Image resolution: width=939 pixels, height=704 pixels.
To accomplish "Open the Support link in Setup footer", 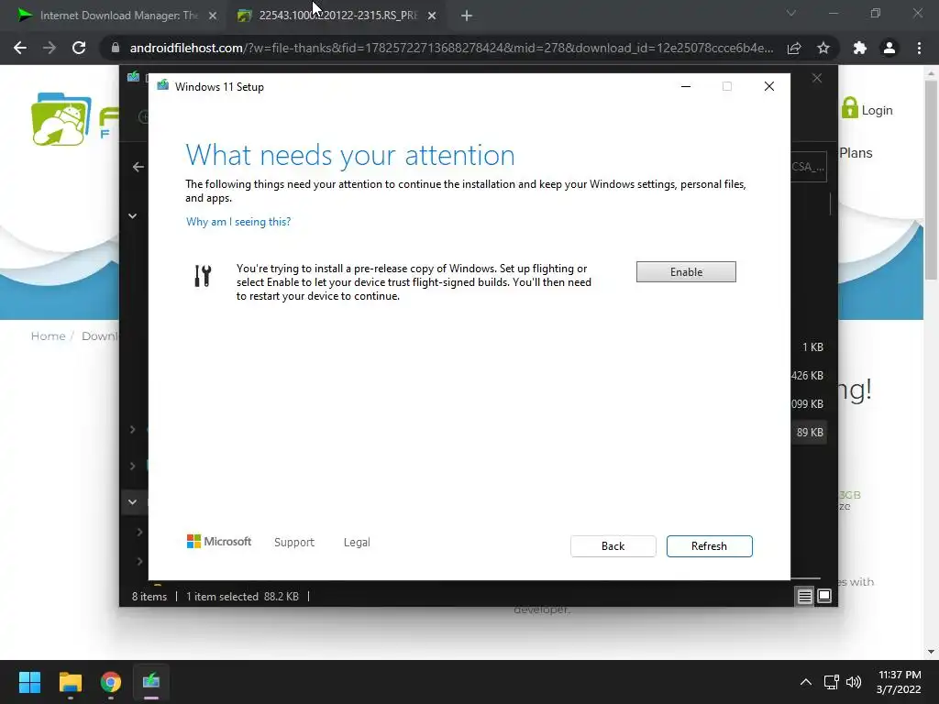I will click(x=294, y=543).
